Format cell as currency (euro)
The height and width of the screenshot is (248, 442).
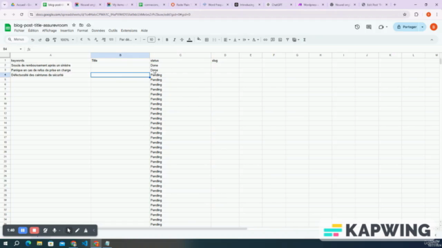pos(81,40)
